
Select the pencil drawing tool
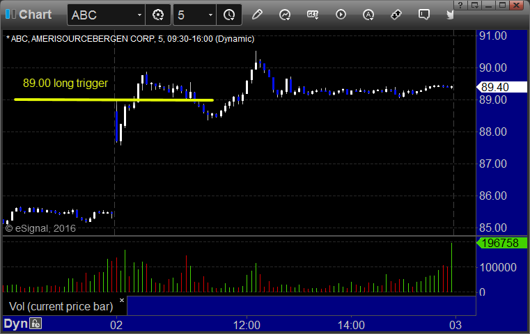257,15
